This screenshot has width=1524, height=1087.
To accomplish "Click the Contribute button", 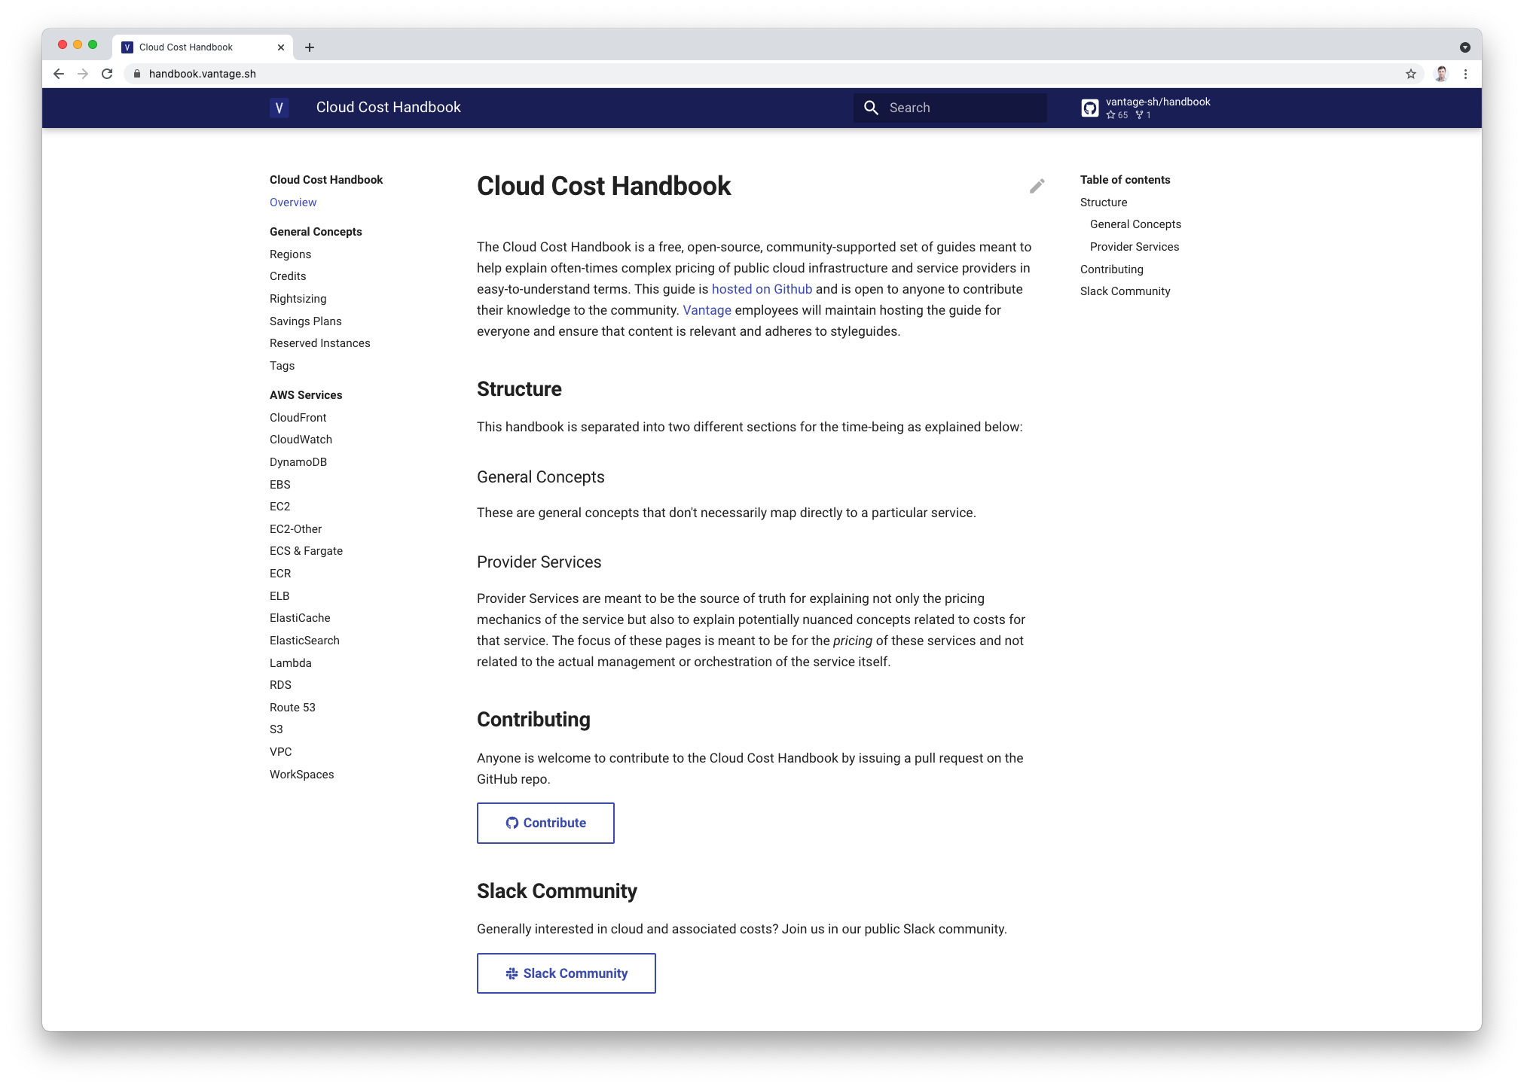I will [x=545, y=823].
